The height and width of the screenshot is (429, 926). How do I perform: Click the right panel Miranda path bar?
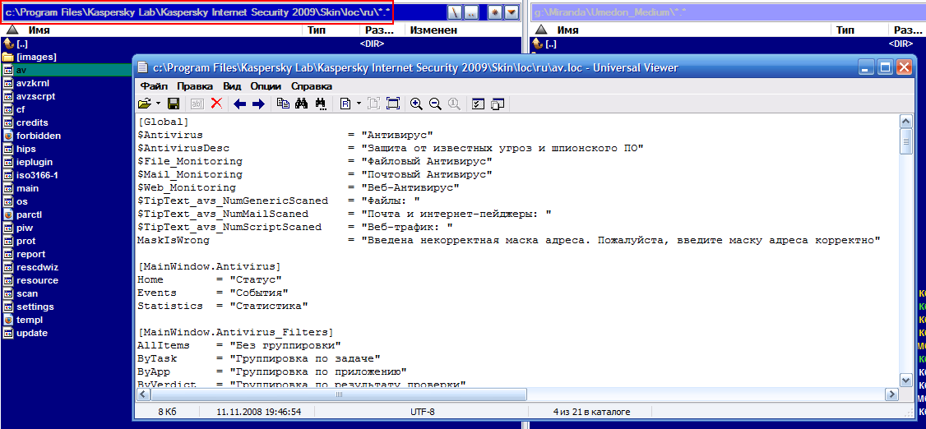[728, 12]
